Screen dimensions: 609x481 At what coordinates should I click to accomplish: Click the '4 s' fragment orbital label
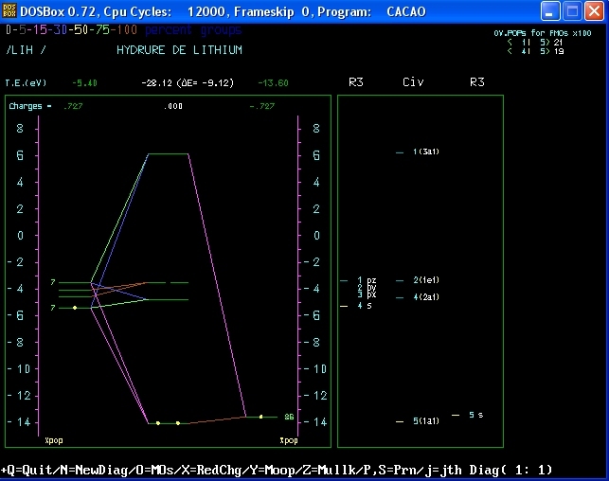point(365,306)
